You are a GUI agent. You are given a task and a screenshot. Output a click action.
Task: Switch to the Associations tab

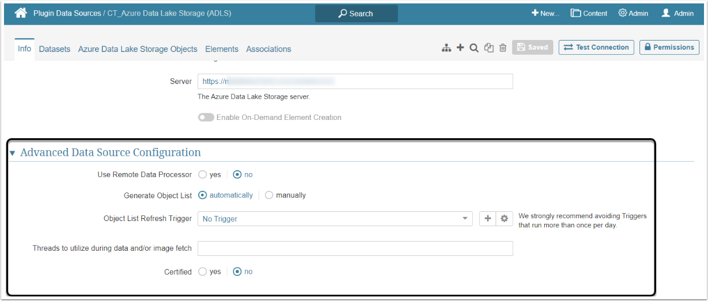(x=268, y=49)
